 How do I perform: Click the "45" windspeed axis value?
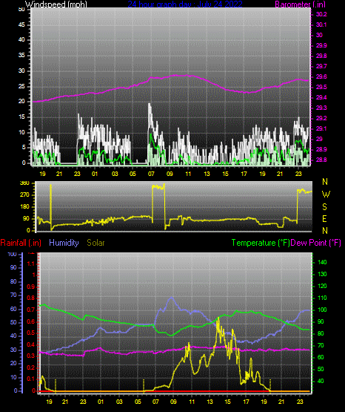[x=21, y=24]
